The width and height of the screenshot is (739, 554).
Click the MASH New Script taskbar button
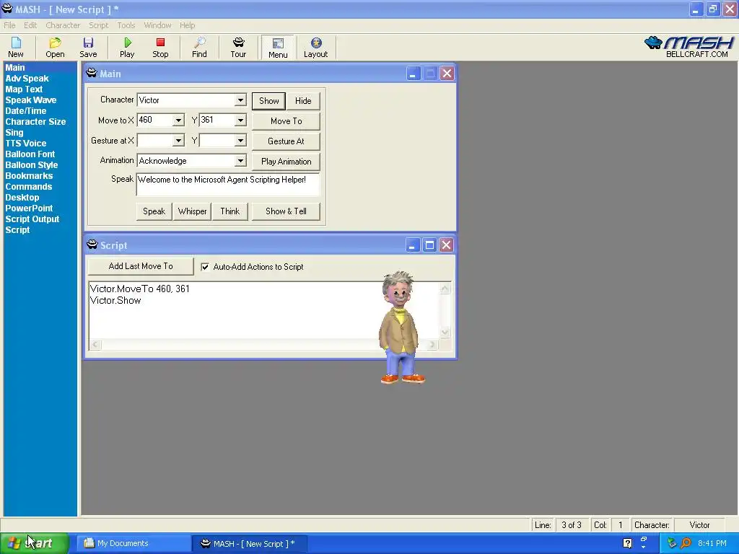pos(250,544)
